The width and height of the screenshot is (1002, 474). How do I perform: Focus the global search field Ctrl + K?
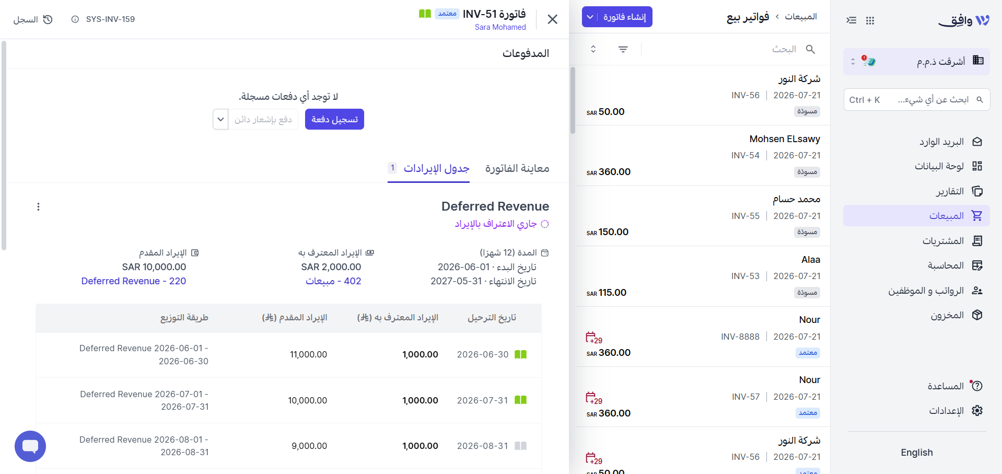click(916, 100)
